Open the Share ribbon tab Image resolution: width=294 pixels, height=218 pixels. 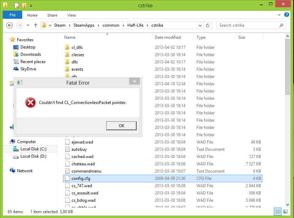52,15
